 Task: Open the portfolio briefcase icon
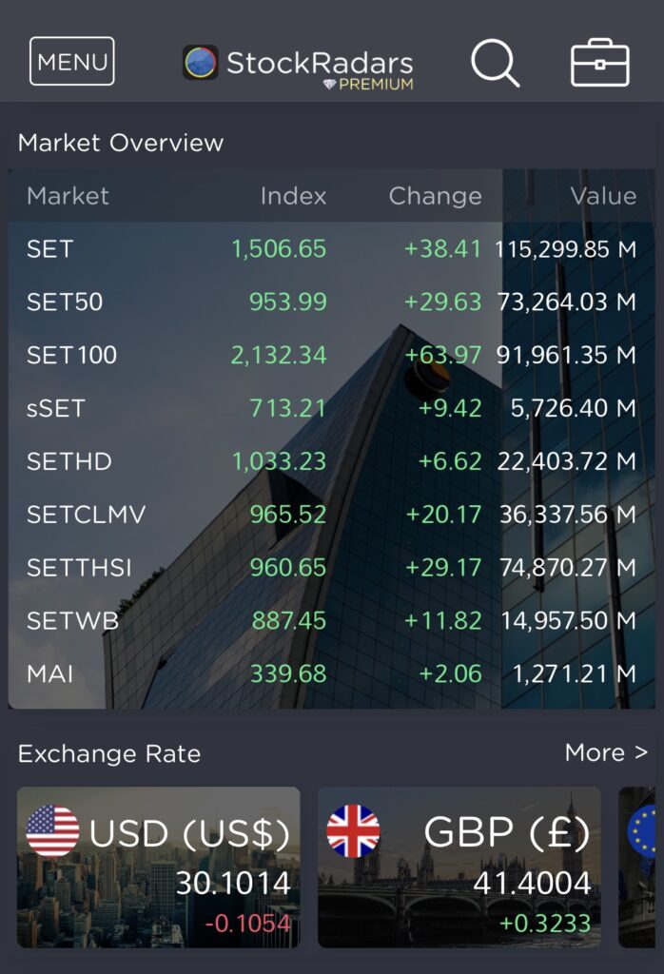point(599,63)
